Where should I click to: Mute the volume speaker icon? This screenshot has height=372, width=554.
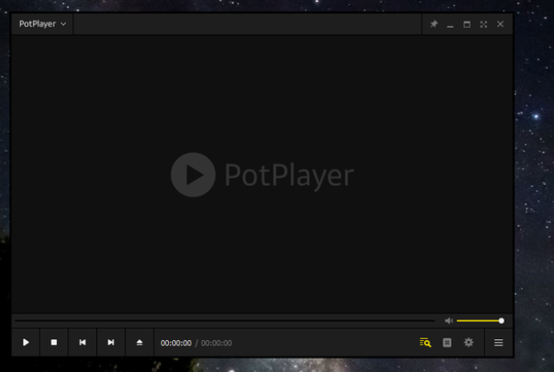point(448,321)
